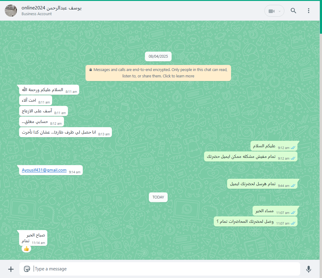Select message انا حصل لي ظرف طارئ
Viewport: 322px width, 278px height.
pyautogui.click(x=65, y=132)
